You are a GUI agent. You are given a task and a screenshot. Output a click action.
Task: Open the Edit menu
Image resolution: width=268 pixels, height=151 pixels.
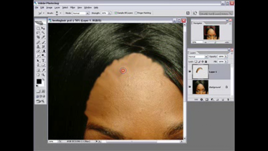[42, 8]
